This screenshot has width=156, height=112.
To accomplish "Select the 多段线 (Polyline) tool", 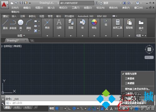I will tap(13, 25).
